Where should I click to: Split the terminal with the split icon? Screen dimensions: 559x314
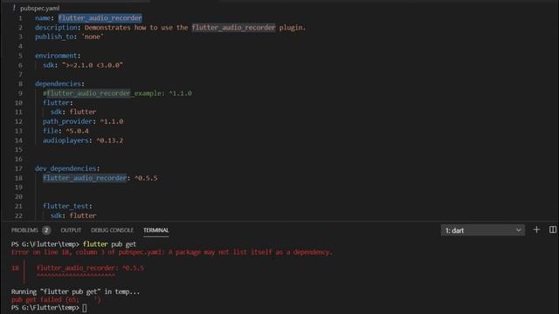click(x=553, y=230)
